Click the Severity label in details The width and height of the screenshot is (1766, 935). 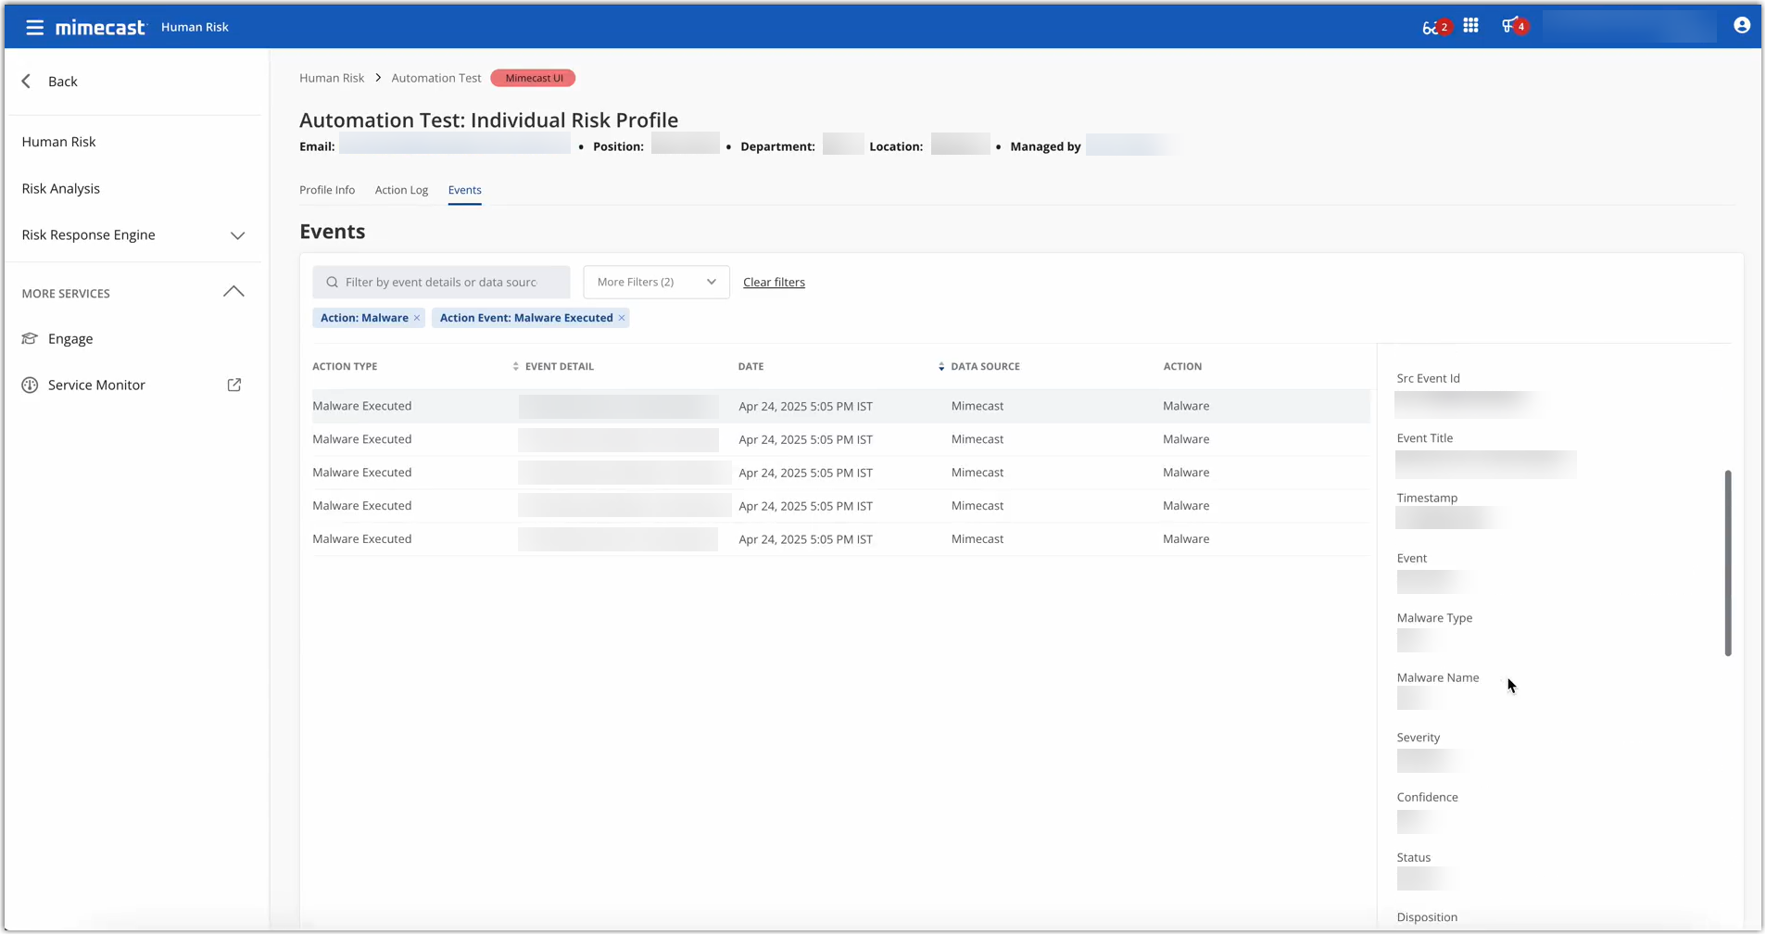click(1418, 739)
